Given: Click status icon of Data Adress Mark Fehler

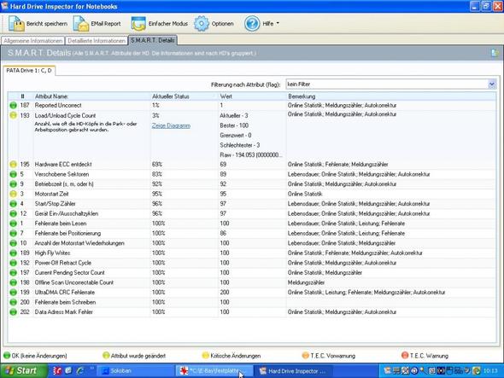Looking at the screenshot, I should coord(13,311).
